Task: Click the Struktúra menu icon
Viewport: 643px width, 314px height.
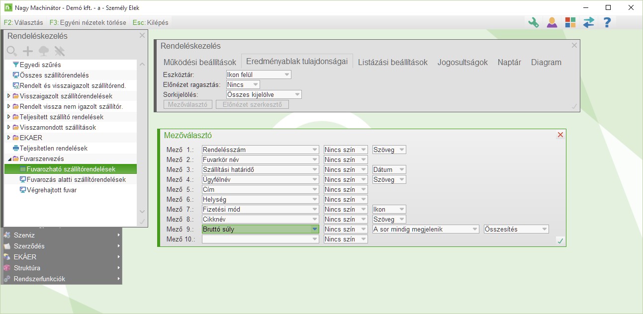Action: coord(7,268)
